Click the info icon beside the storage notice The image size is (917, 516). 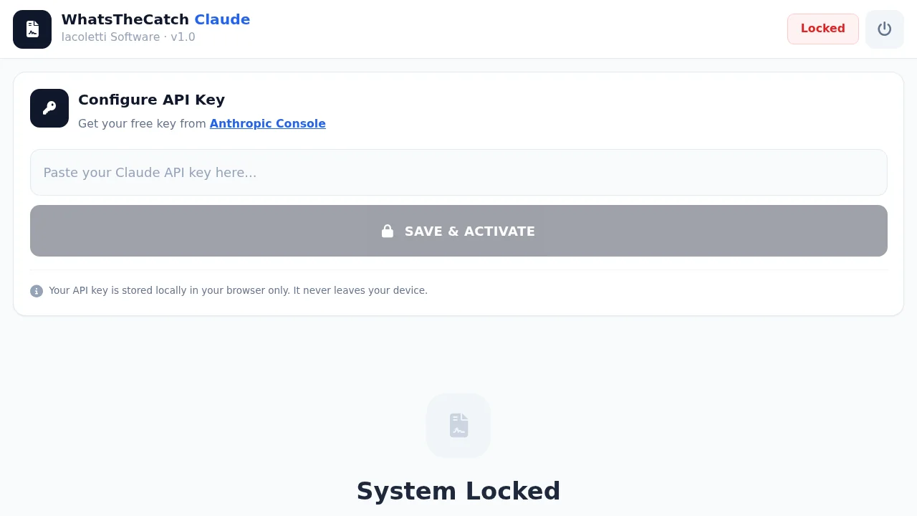(37, 291)
